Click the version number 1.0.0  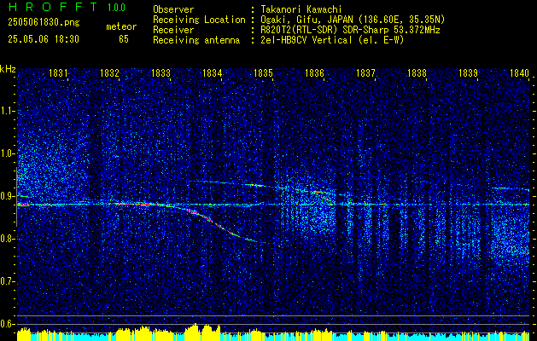[116, 8]
